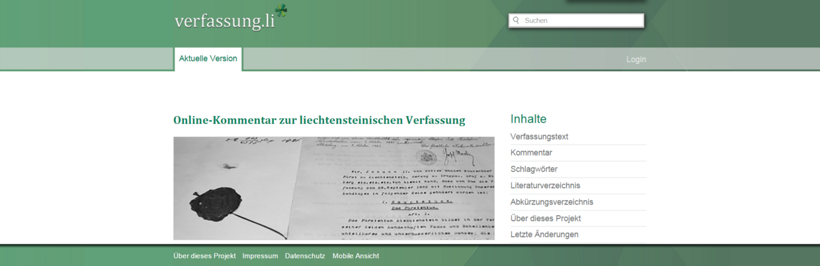Open Verfassungstext from the Inhalte list
The height and width of the screenshot is (266, 820).
click(539, 137)
